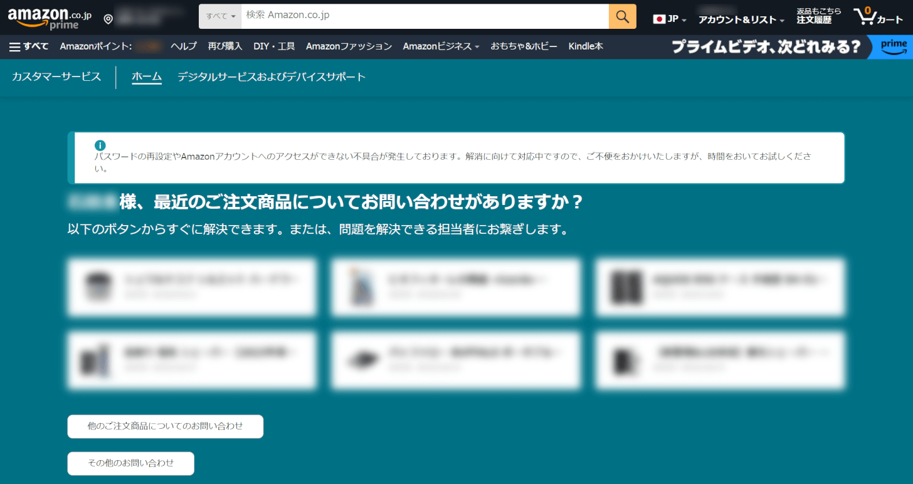Click the info icon in the notice banner
913x484 pixels.
[100, 145]
